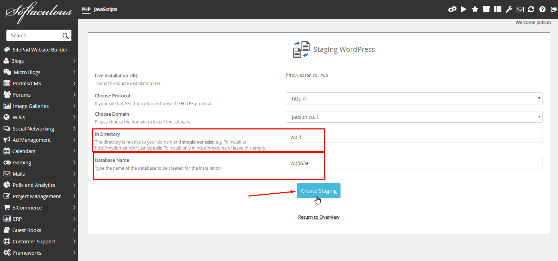Open all installations via the archive box icon
Image resolution: width=558 pixels, height=261 pixels.
tap(486, 9)
